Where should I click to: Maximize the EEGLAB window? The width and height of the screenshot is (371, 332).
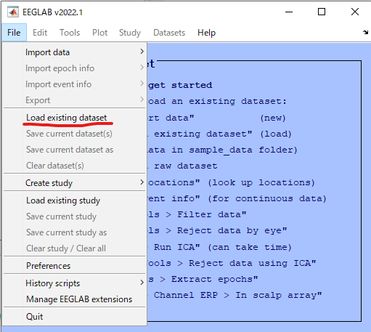[322, 12]
